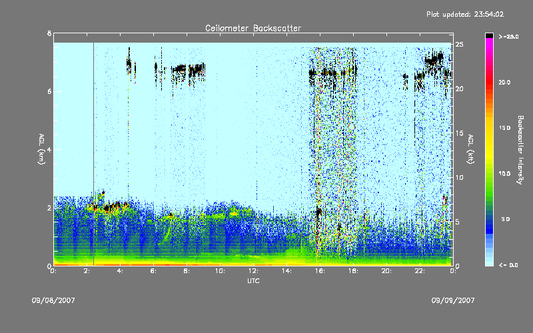The image size is (533, 333).
Task: Click the ">-25.0" colorbar maximum label
Action: click(509, 37)
